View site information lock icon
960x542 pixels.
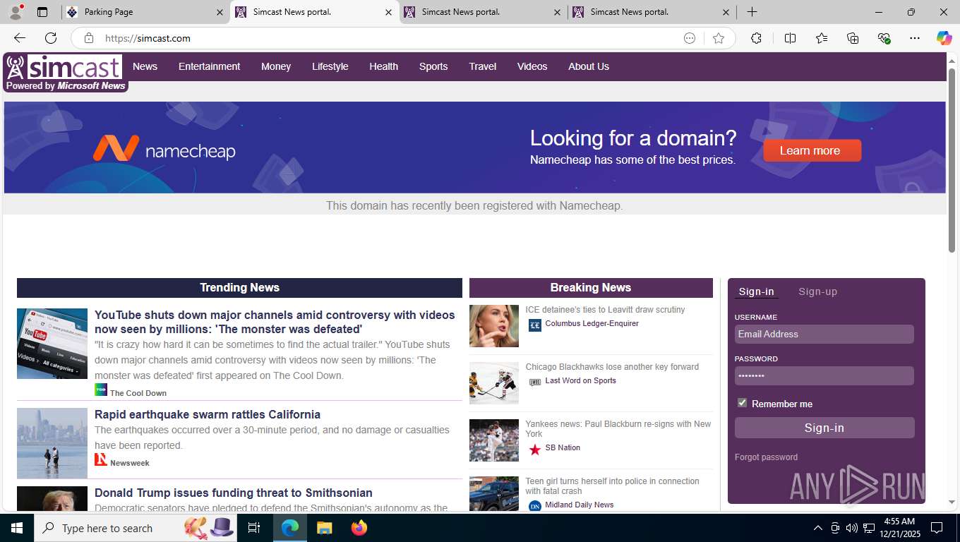pos(89,38)
